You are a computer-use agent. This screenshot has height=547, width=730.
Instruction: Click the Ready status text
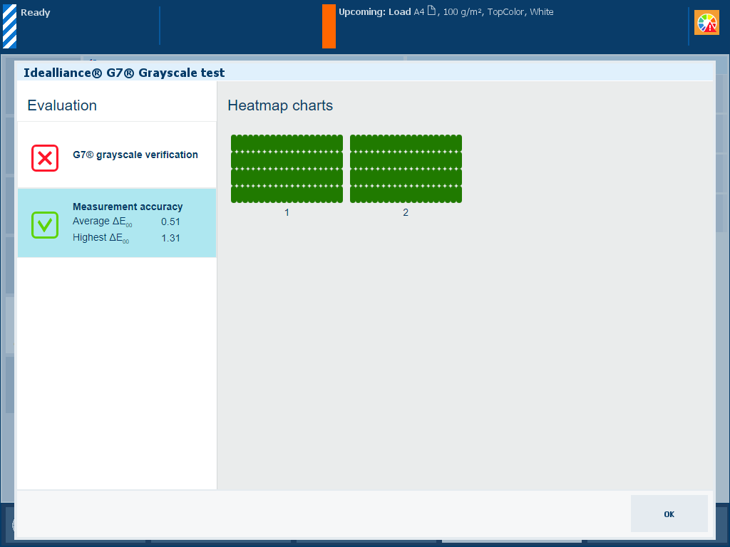(36, 13)
